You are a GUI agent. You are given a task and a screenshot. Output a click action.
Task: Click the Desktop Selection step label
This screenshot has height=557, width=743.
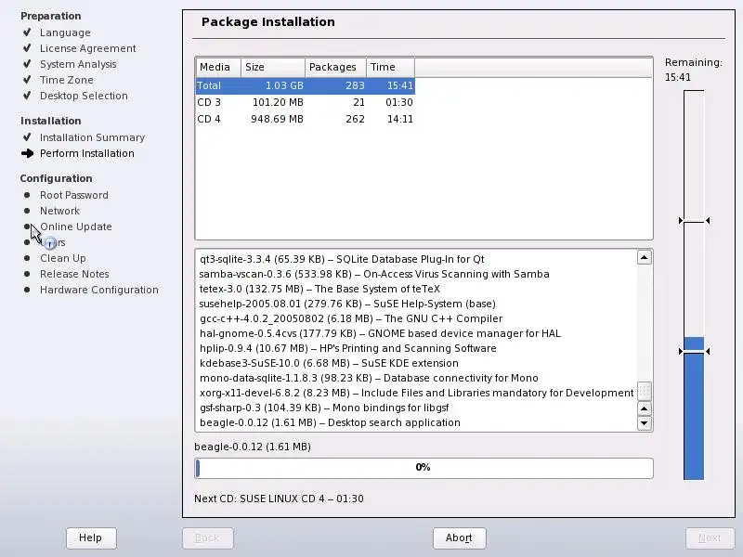(84, 96)
